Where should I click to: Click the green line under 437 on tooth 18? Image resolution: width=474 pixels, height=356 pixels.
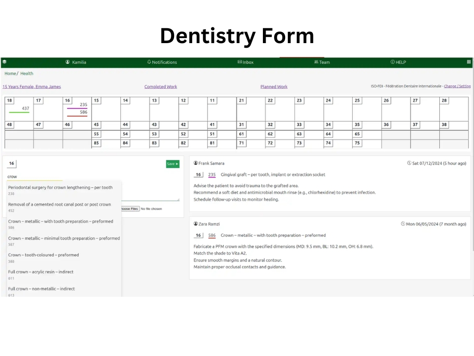pos(19,112)
